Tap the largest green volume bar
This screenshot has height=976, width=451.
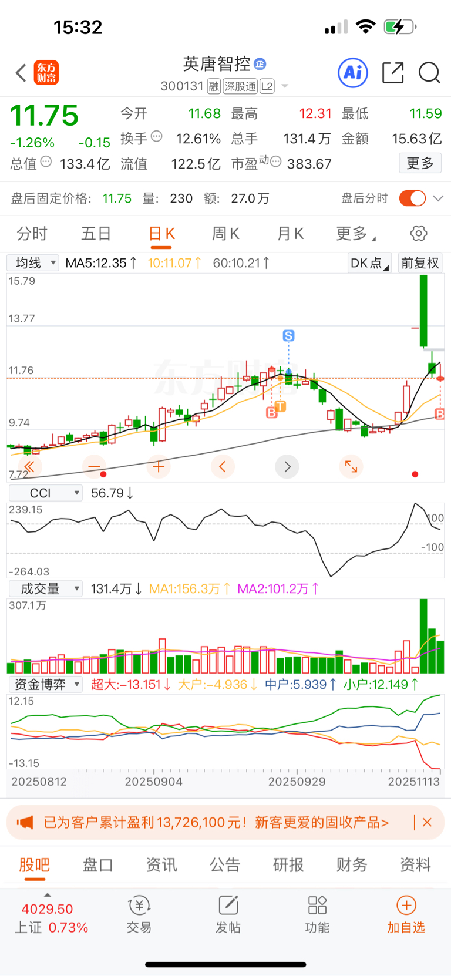pos(424,636)
